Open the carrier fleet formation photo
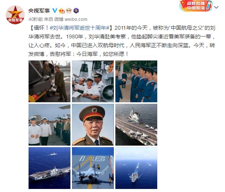 point(136,168)
